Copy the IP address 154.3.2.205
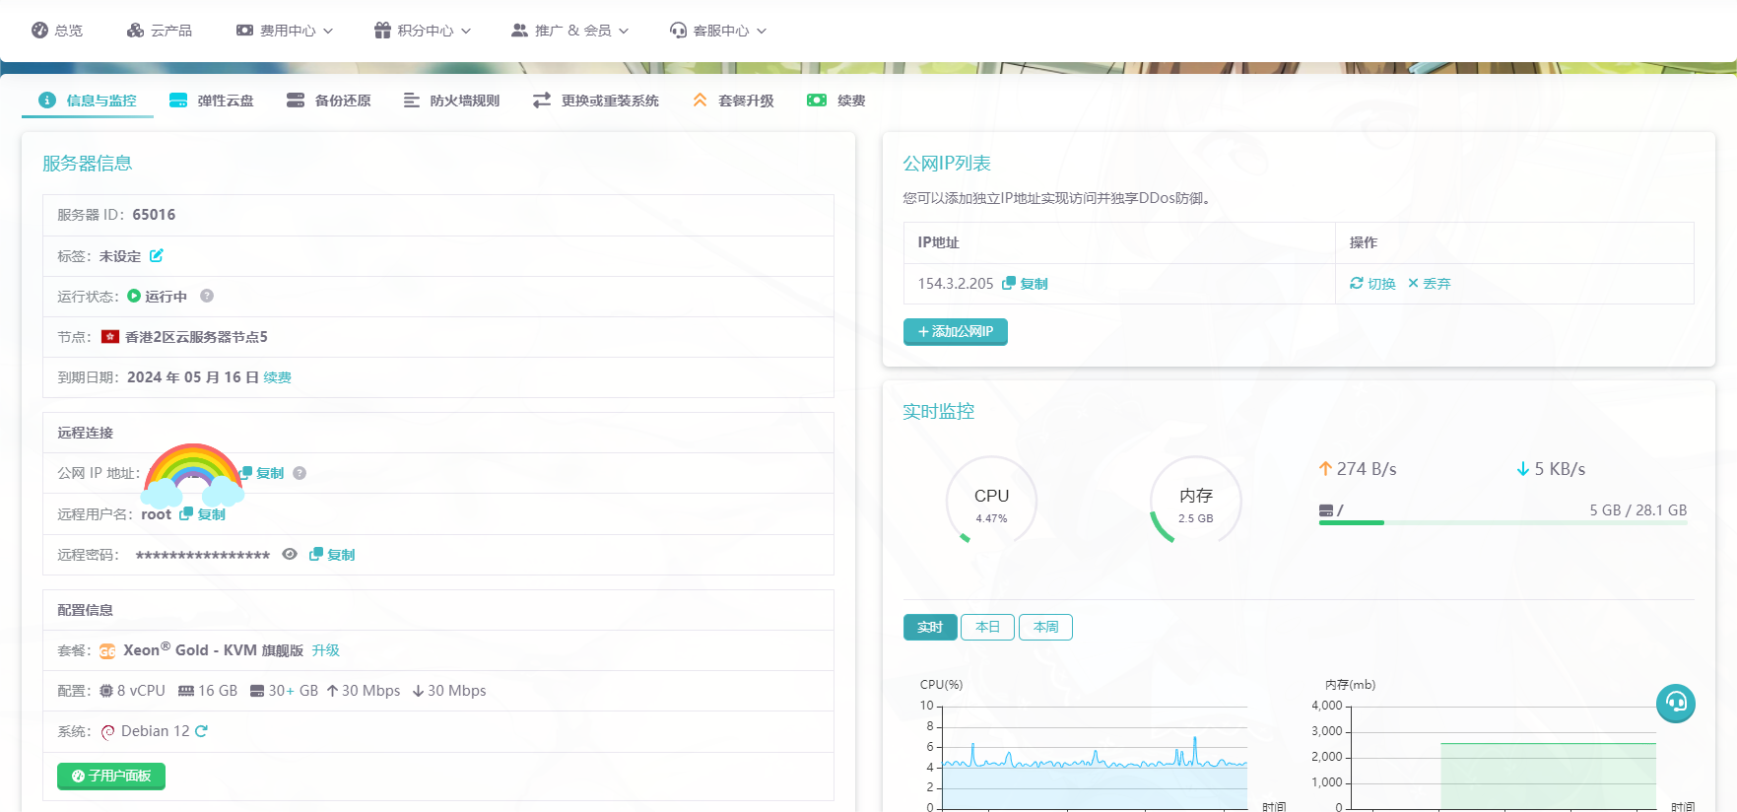 click(1025, 284)
